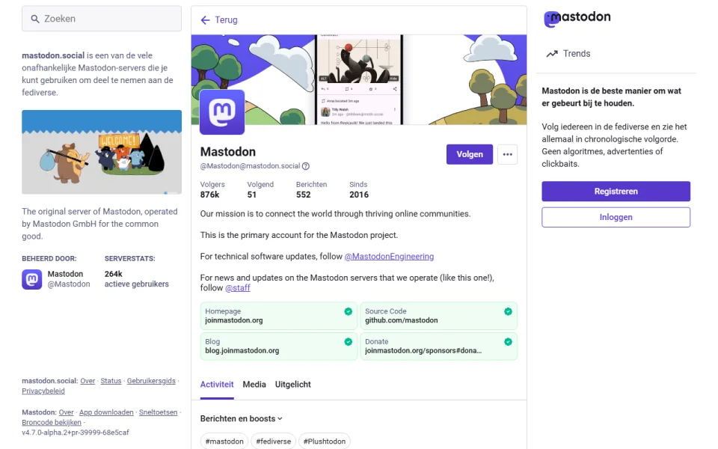Viewport: 718px width, 449px height.
Task: Open the Gebruikersgids footer link
Action: tap(151, 381)
